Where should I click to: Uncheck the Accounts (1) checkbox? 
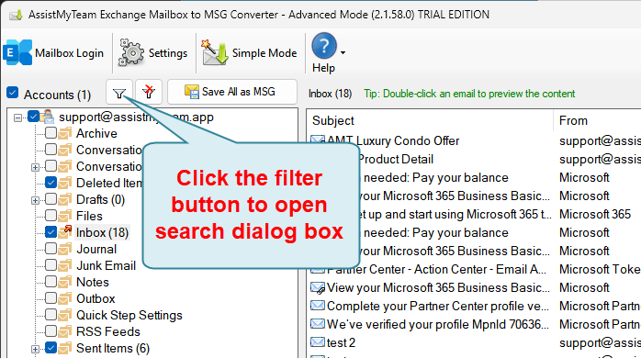13,93
